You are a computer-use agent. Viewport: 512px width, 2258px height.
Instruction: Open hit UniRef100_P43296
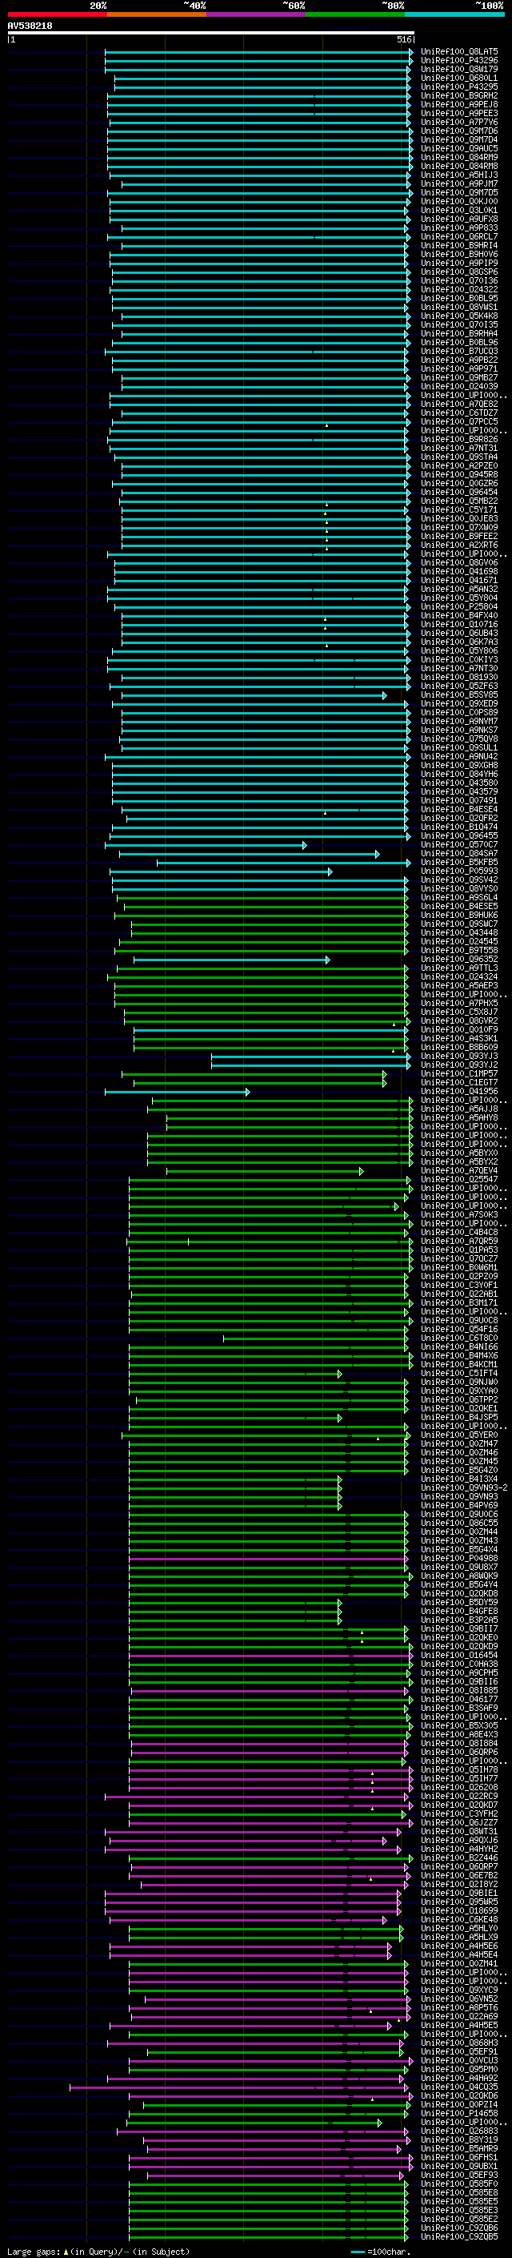[459, 61]
